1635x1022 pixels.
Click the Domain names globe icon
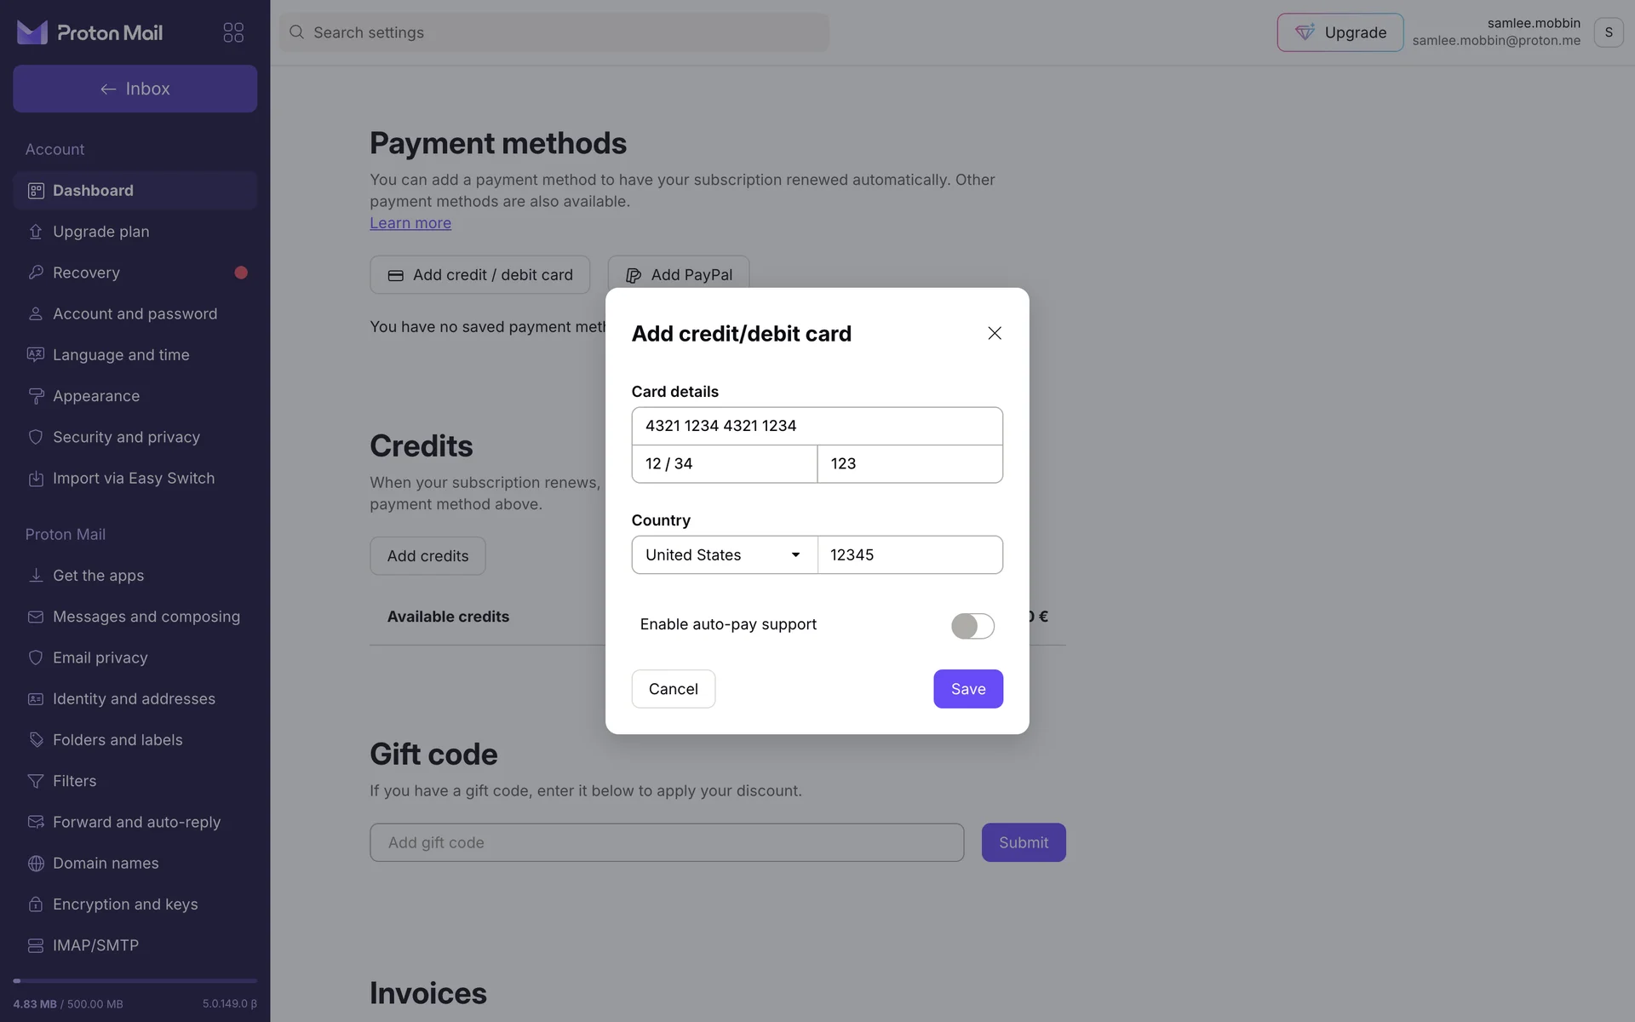tap(36, 864)
